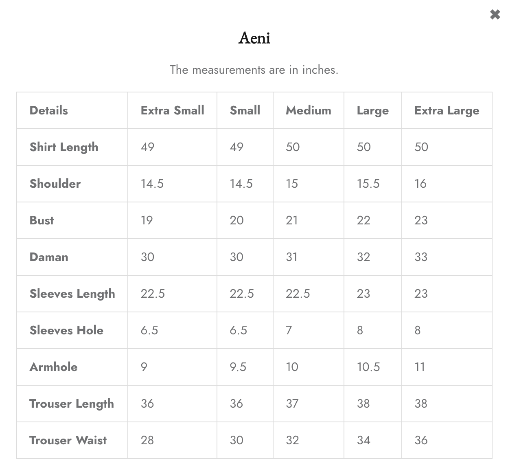This screenshot has height=472, width=508.
Task: Click Large Armhole value 10.5
Action: click(368, 367)
